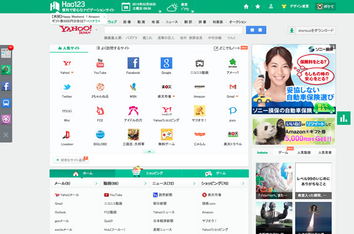Open the anywhere note link
Image resolution: width=354 pixels, height=234 pixels.
tap(227, 48)
